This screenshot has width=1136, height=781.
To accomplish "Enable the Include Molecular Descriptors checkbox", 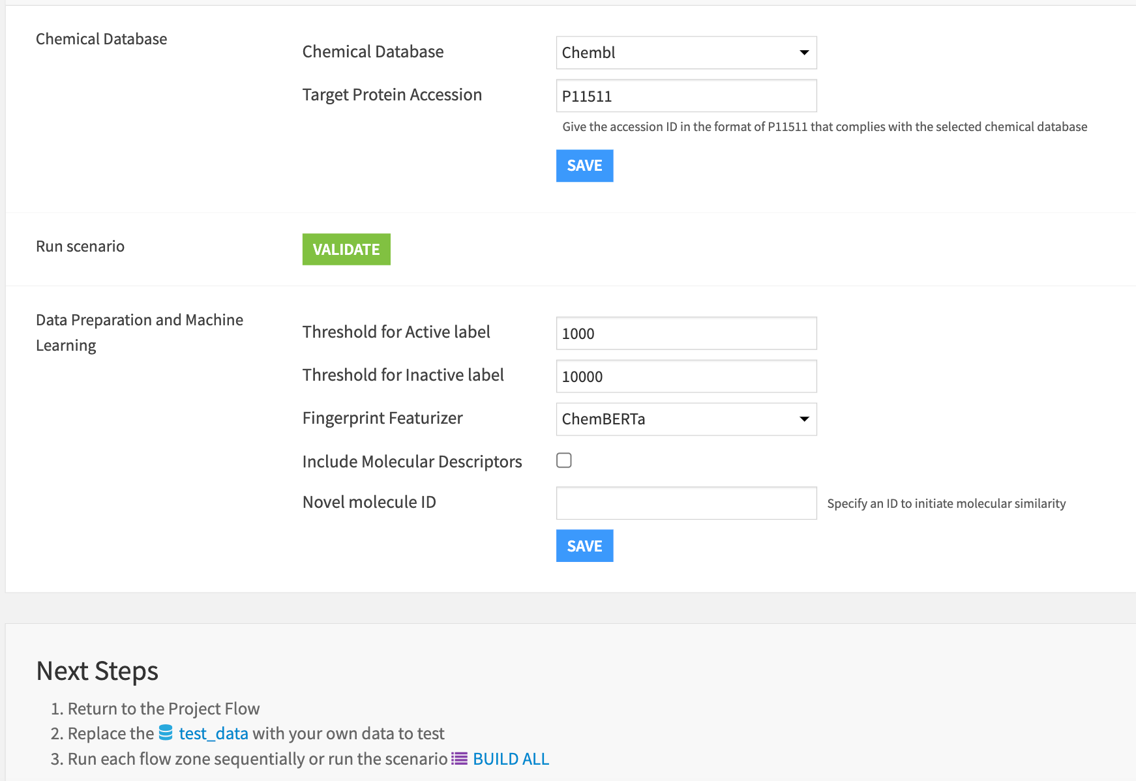I will tap(563, 460).
